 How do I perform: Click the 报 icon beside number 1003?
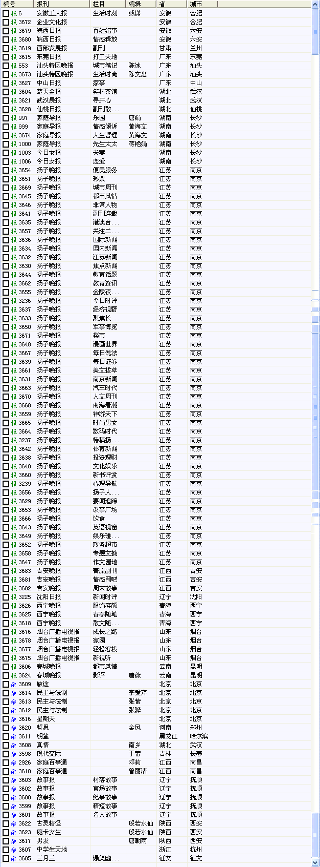pyautogui.click(x=14, y=153)
